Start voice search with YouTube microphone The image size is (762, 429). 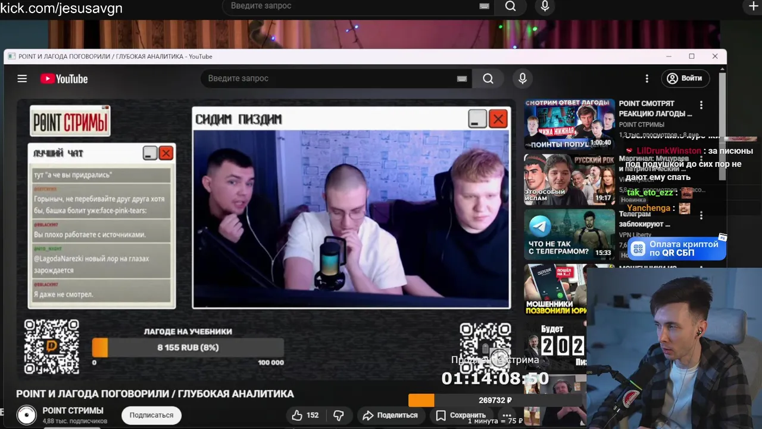pyautogui.click(x=523, y=79)
